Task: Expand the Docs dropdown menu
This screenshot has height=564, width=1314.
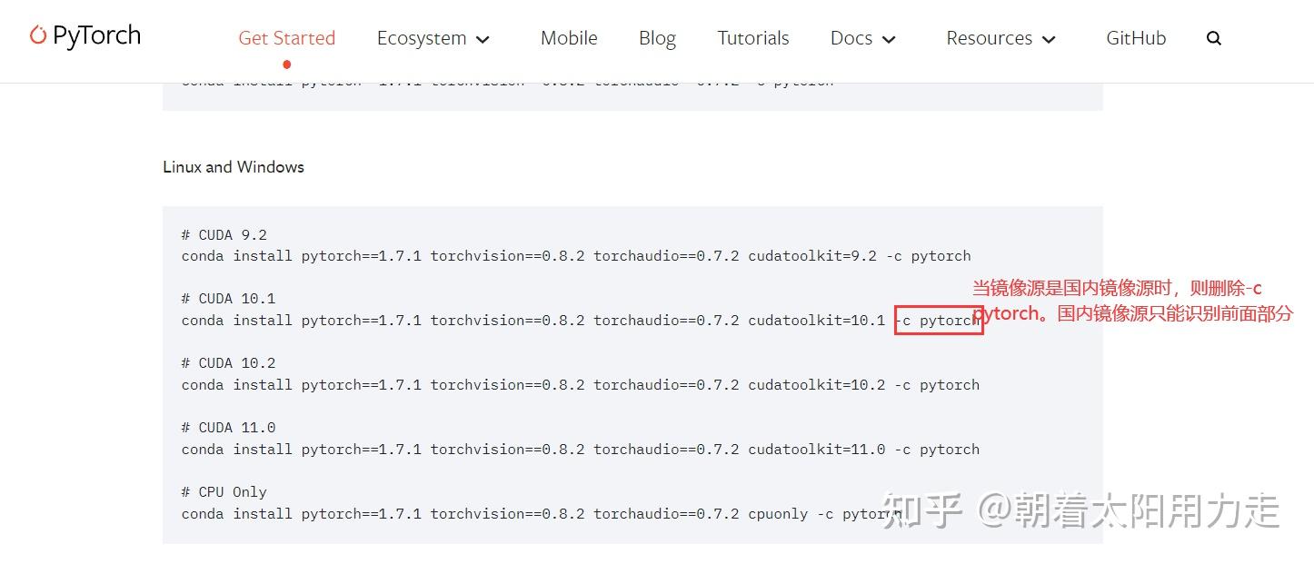Action: pyautogui.click(x=851, y=38)
